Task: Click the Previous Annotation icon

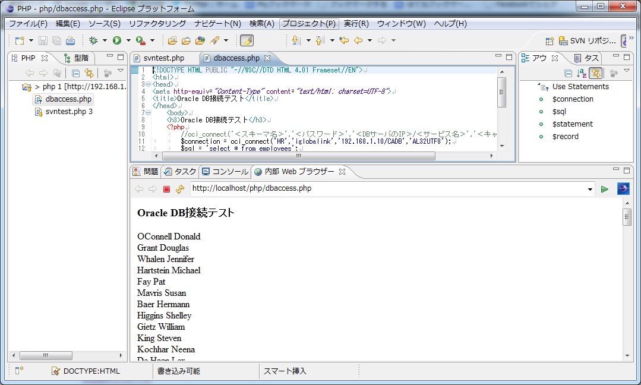Action: click(x=320, y=40)
